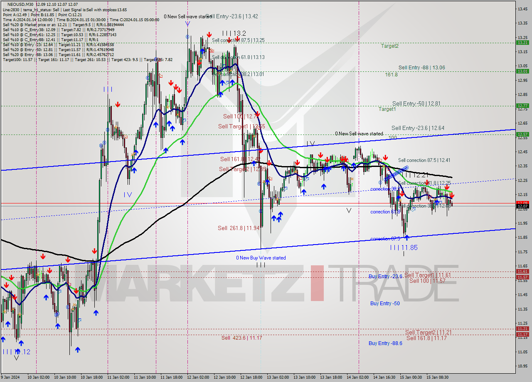Viewport: 532px width, 382px height.
Task: Select the black 12.07 current price tag
Action: coord(522,206)
